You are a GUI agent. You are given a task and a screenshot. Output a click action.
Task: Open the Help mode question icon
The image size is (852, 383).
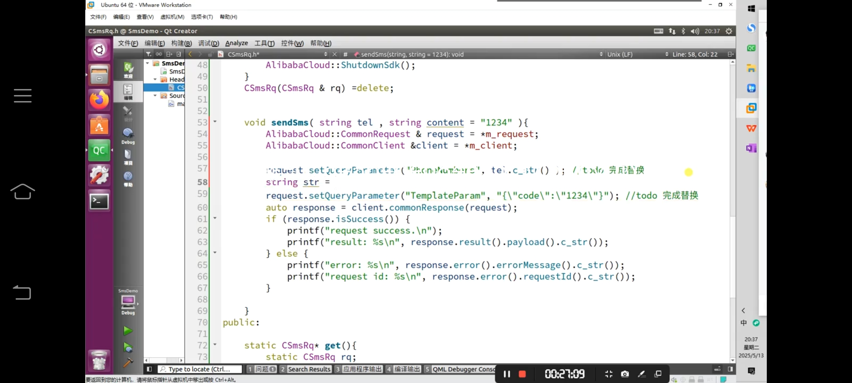(x=128, y=179)
